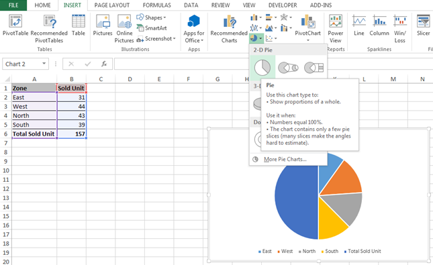Image resolution: width=433 pixels, height=265 pixels.
Task: Insert a Win/Loss sparkline
Action: [x=400, y=29]
